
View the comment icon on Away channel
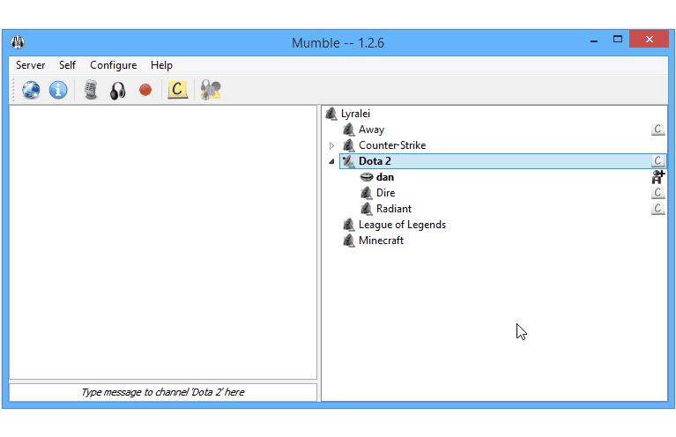click(657, 130)
